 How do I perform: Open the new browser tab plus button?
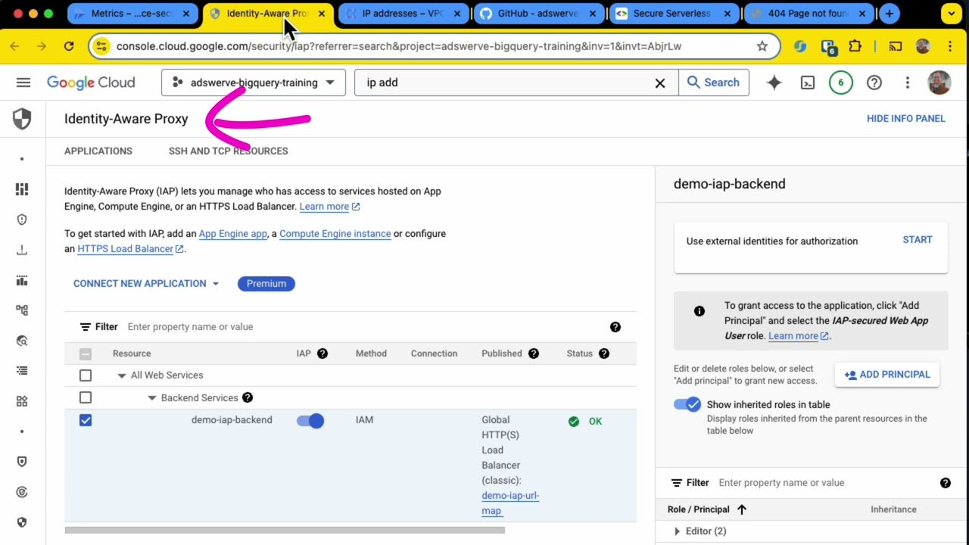click(x=890, y=14)
